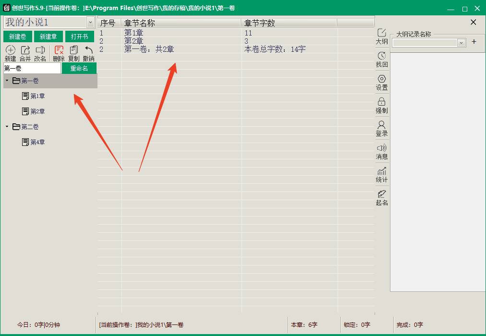
Task: Click the 找回 (Recover) clock icon
Action: pos(382,56)
